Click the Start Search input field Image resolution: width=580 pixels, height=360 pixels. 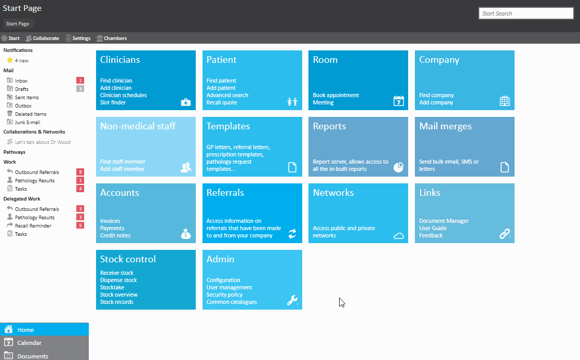pyautogui.click(x=525, y=14)
